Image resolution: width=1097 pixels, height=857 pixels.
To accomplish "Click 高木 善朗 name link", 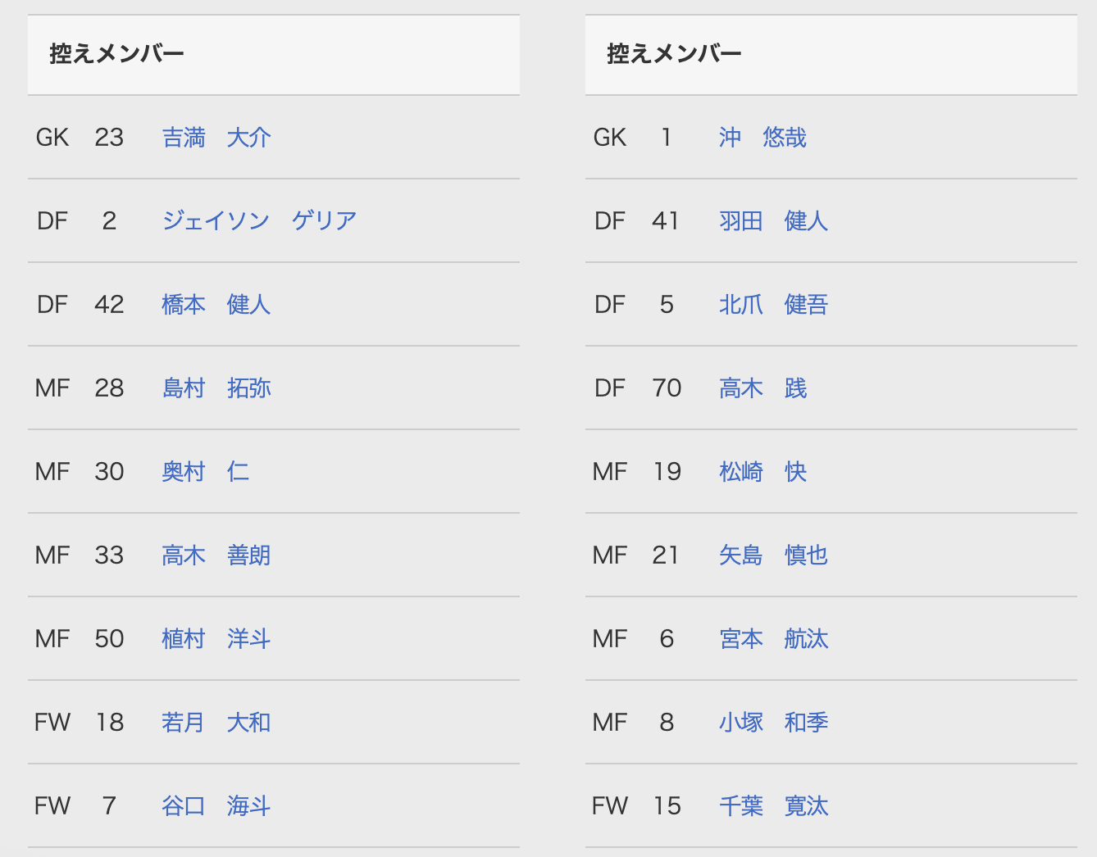I will (216, 555).
